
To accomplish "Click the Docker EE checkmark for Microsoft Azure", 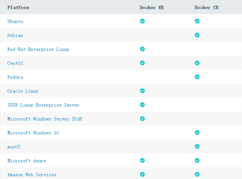I will coord(142,160).
